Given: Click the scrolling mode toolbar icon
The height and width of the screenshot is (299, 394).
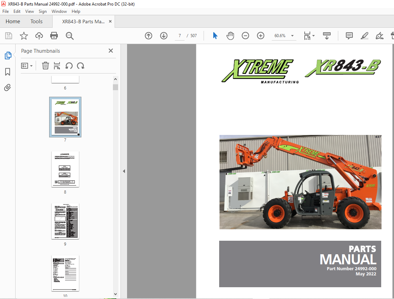Looking at the screenshot, I should (x=326, y=36).
